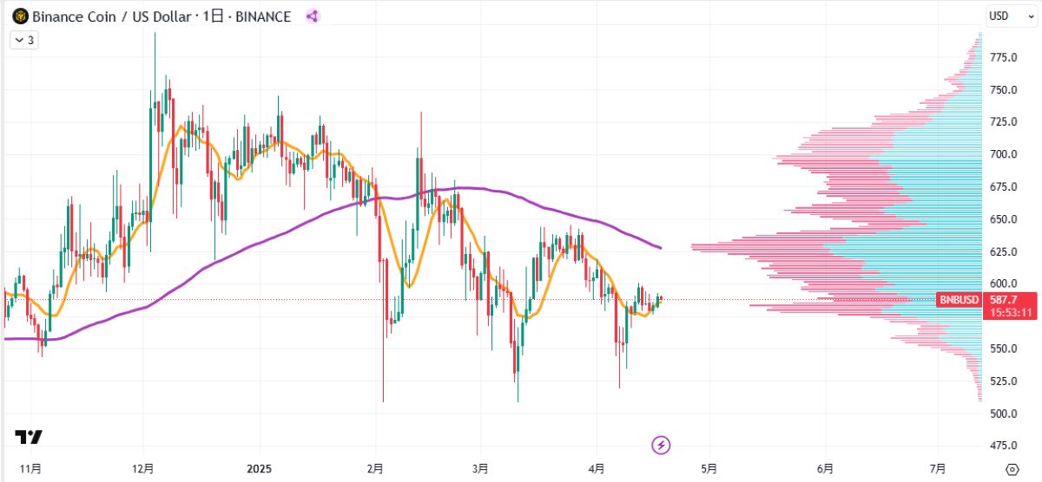
Task: Click the Binance Coin logo icon
Action: click(x=19, y=16)
